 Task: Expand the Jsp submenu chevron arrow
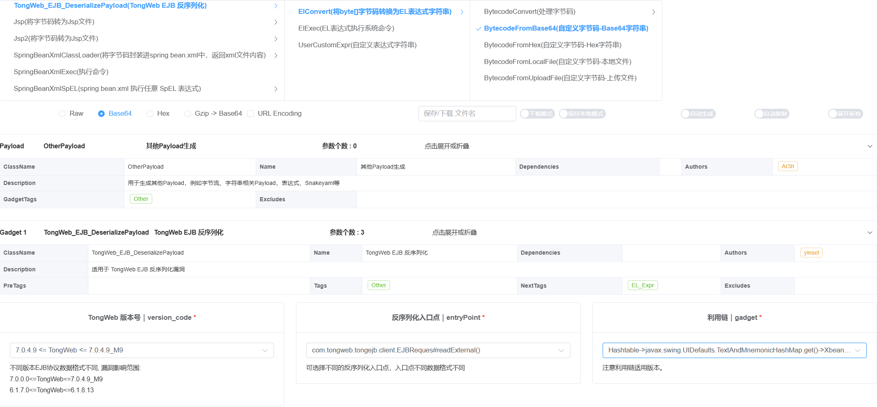point(276,22)
